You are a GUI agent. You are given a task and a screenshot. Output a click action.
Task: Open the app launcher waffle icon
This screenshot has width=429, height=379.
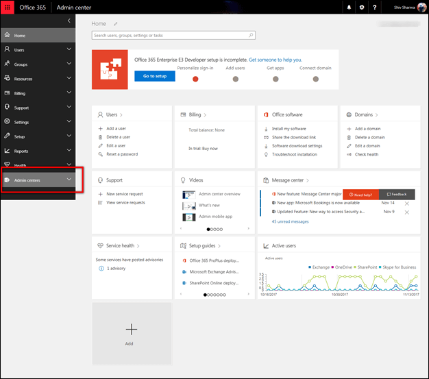(8, 8)
